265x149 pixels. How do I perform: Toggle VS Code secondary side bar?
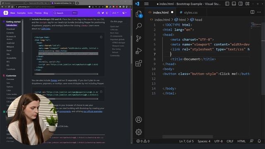pos(241,4)
